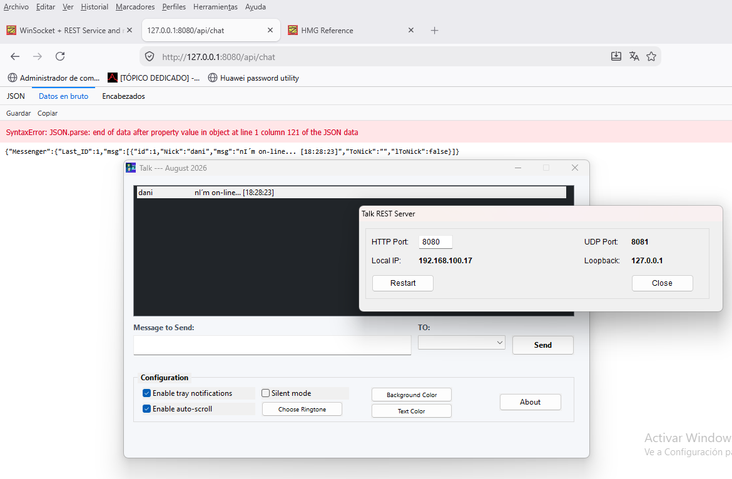Click the WinSocket tab favicon

[x=11, y=30]
